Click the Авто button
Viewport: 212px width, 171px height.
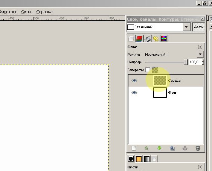click(198, 27)
